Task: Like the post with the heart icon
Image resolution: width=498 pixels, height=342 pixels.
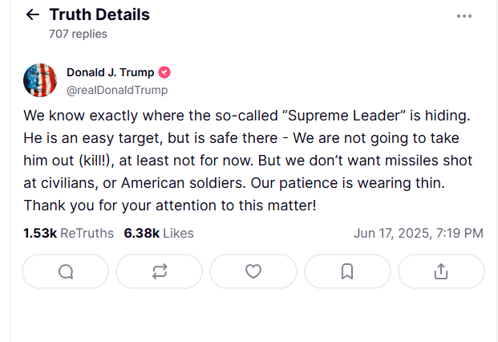Action: tap(253, 272)
